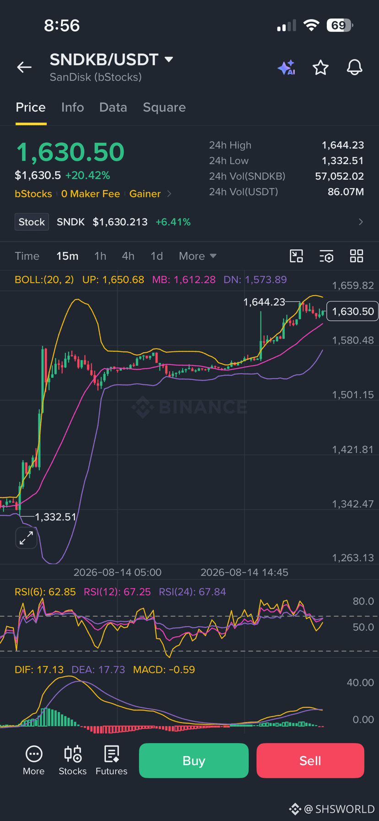Tap the battery indicator in status bar
The width and height of the screenshot is (379, 821).
pos(340,25)
